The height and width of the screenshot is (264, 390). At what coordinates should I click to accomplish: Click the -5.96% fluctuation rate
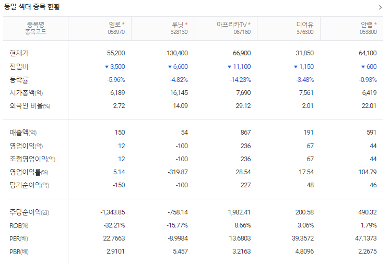coord(116,80)
